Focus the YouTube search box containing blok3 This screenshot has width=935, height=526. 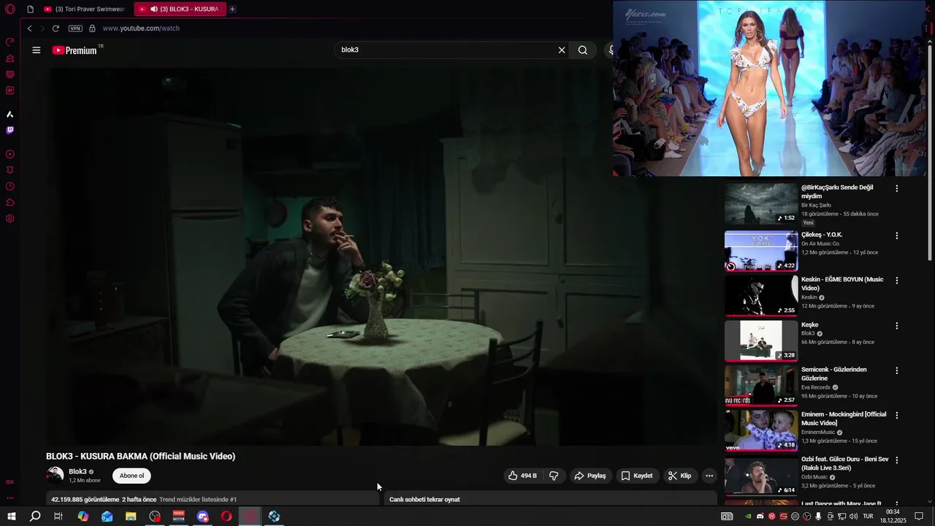(x=446, y=50)
